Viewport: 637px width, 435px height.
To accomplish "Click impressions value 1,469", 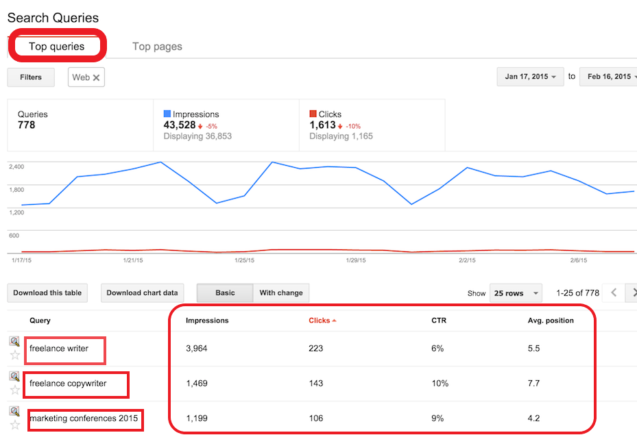I will [197, 384].
